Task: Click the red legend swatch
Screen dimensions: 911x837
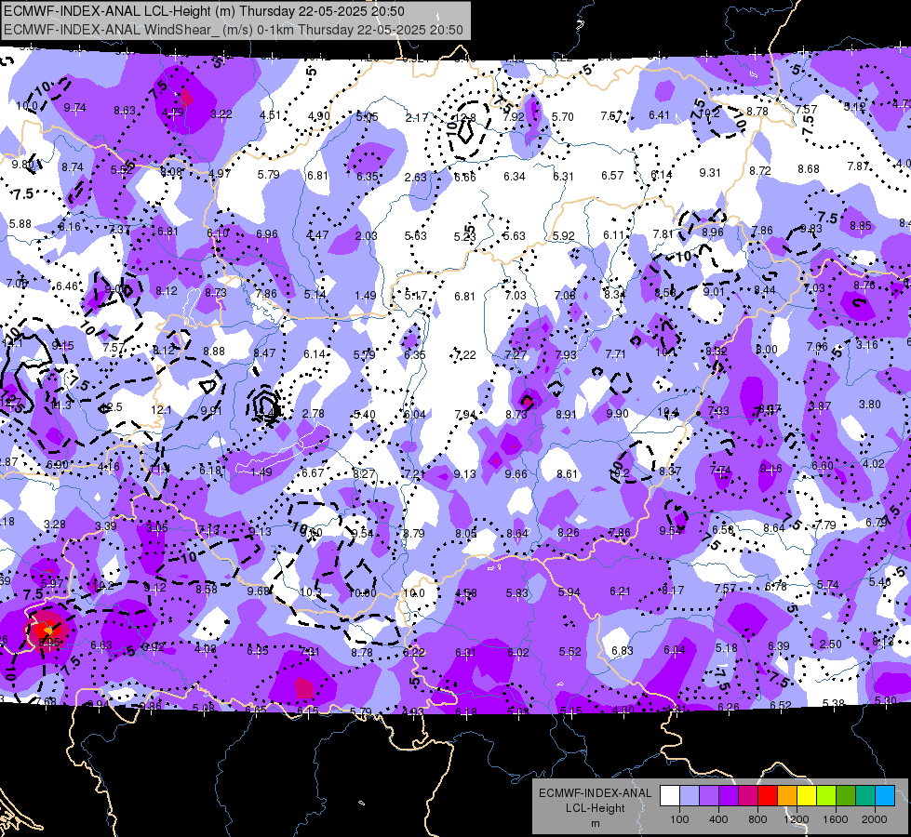Action: (x=768, y=795)
